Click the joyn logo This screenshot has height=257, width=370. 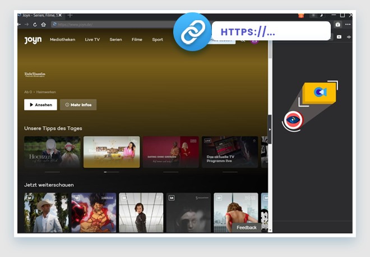point(33,40)
